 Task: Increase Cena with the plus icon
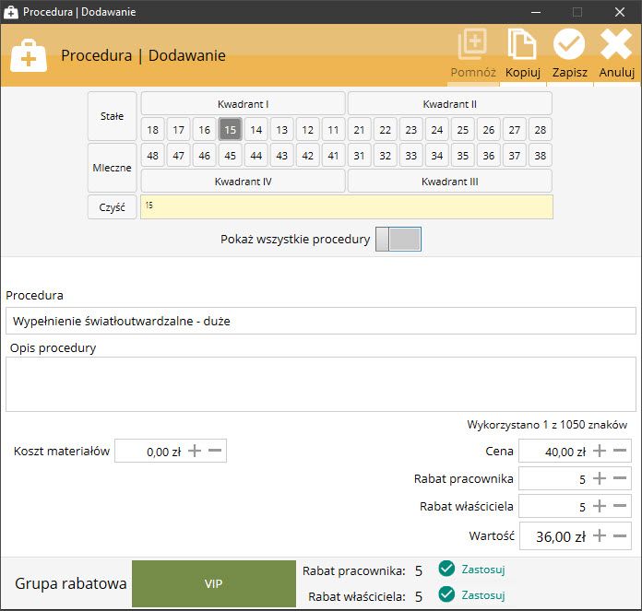click(600, 451)
